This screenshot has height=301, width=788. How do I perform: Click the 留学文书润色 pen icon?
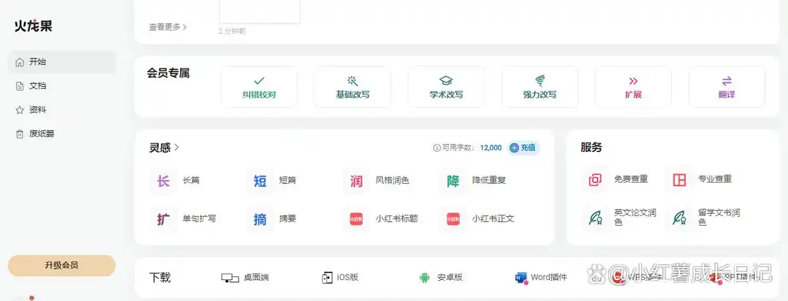point(679,218)
